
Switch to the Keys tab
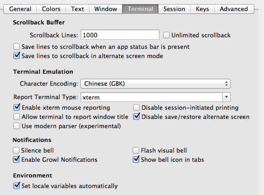(202, 9)
